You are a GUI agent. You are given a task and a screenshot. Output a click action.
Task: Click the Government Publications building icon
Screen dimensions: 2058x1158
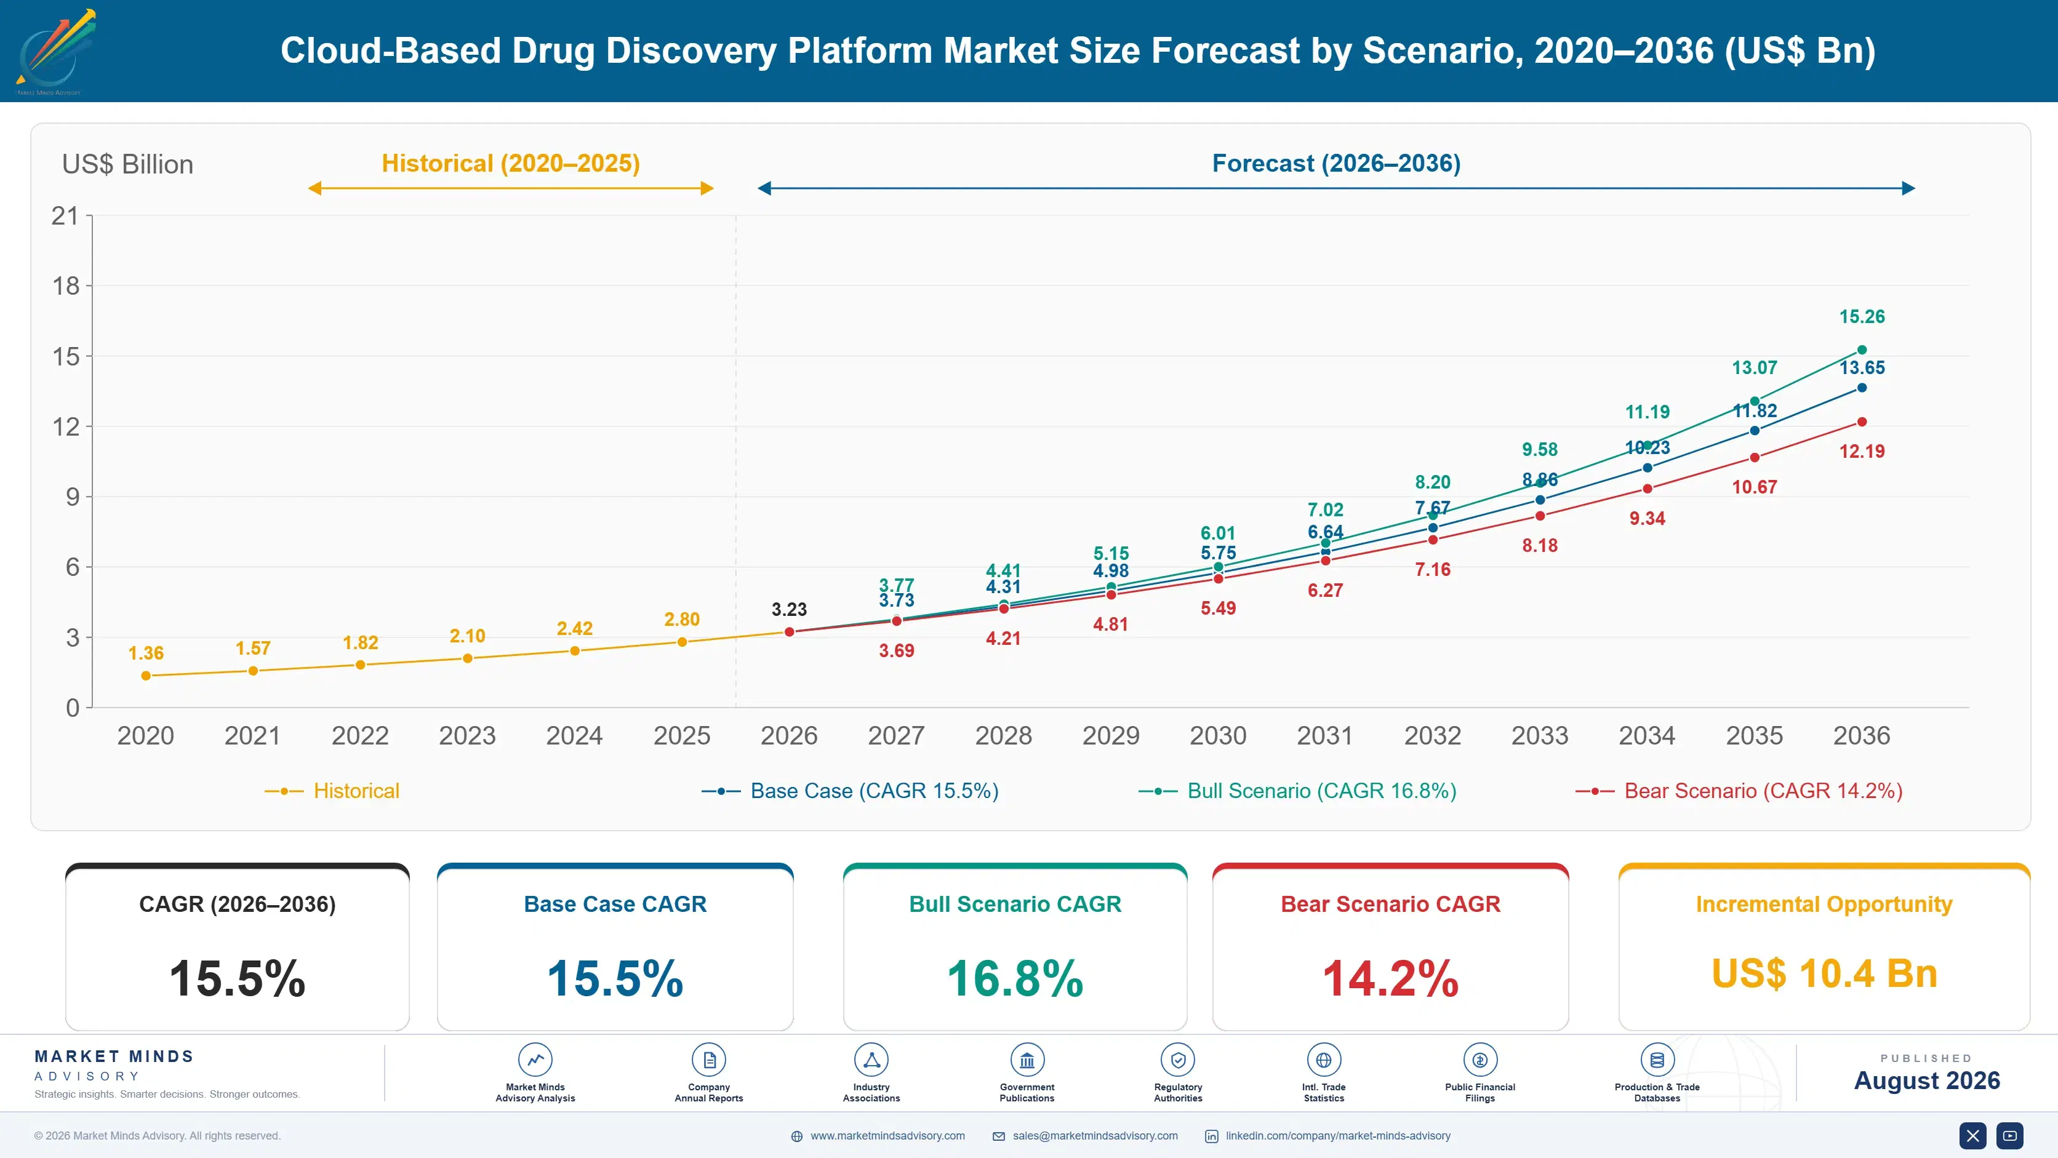[1027, 1060]
